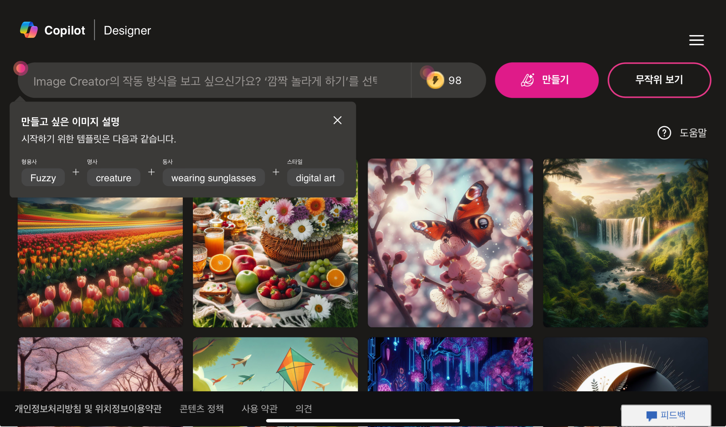726x427 pixels.
Task: Click the 명사 label
Action: [x=92, y=162]
